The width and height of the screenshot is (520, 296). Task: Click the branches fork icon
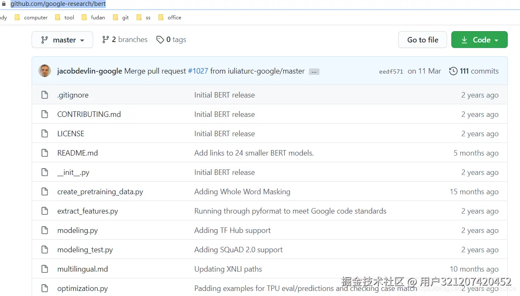105,40
